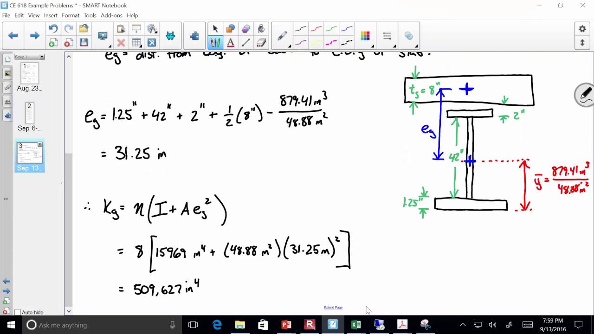
Task: Select the Shapes tool
Action: pos(230,29)
